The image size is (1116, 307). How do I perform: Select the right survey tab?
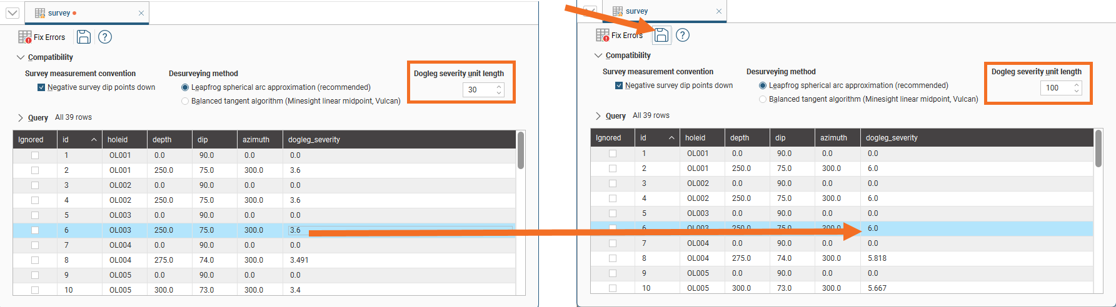click(x=636, y=11)
